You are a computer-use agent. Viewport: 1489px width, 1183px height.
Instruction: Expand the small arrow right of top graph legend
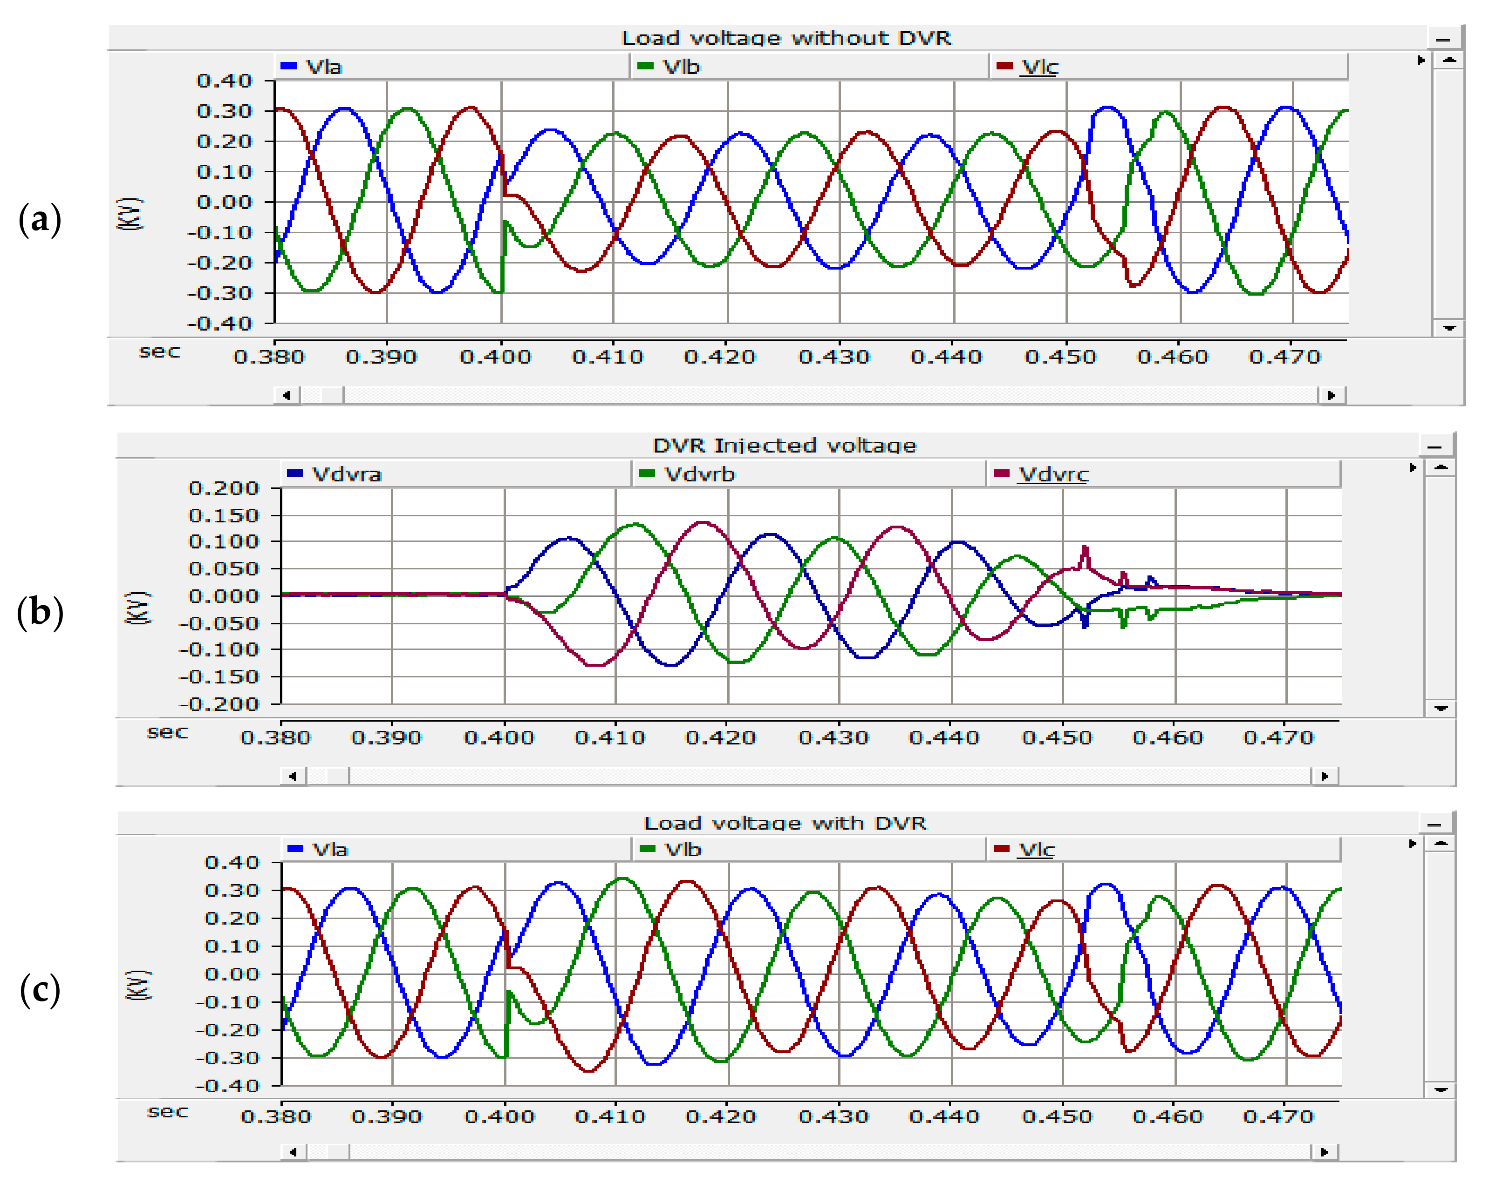(x=1421, y=61)
